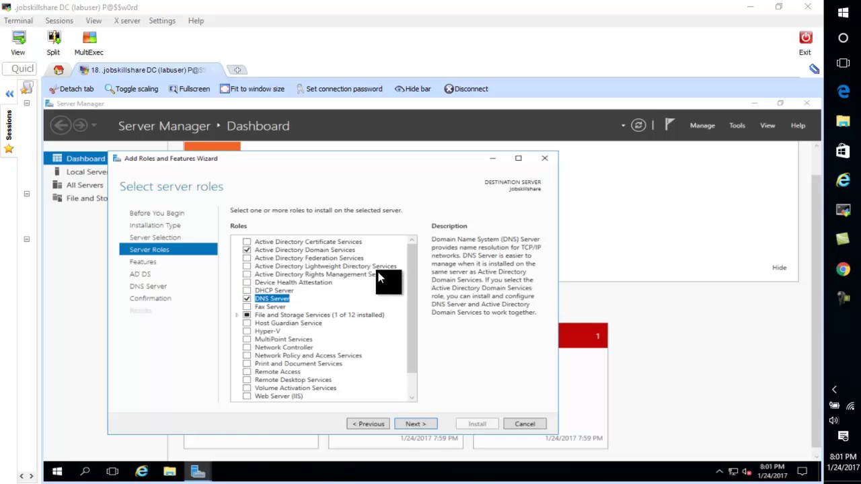
Task: Uncheck Active Directory Domain Services
Action: [247, 250]
